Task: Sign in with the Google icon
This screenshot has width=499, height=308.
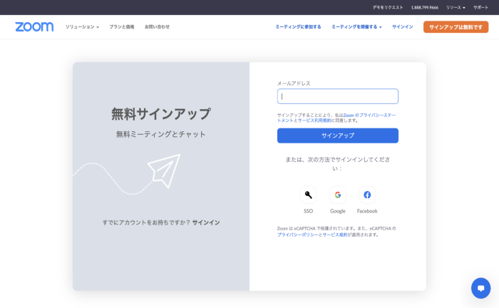Action: tap(338, 195)
